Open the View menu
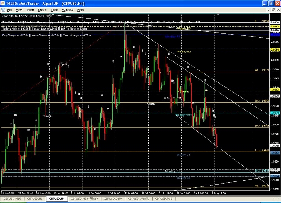This screenshot has height=203, width=281. pos(19,10)
